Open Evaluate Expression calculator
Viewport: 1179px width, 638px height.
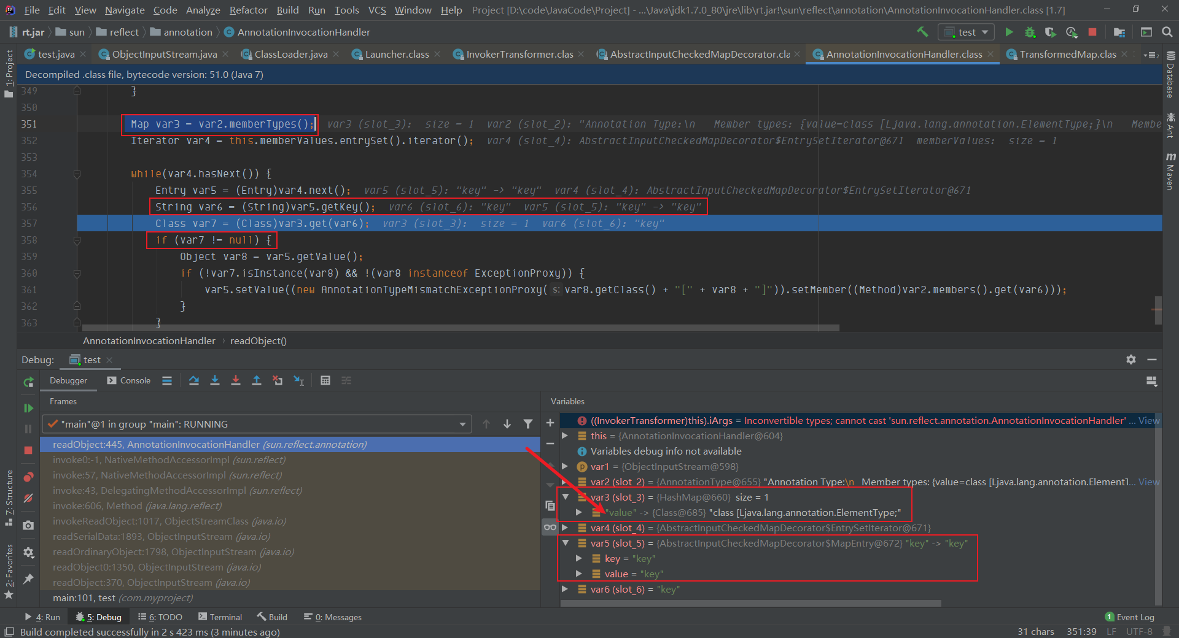point(325,380)
